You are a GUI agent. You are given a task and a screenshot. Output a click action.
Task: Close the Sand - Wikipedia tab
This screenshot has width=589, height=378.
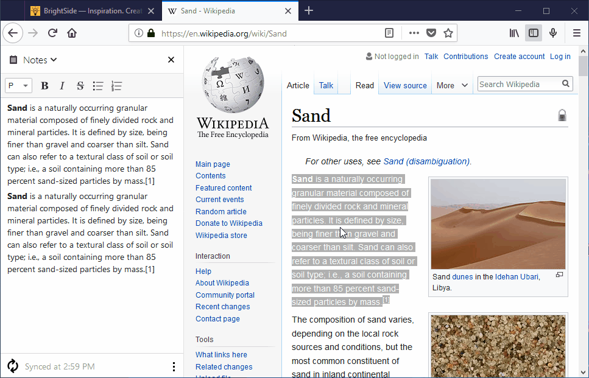click(288, 11)
